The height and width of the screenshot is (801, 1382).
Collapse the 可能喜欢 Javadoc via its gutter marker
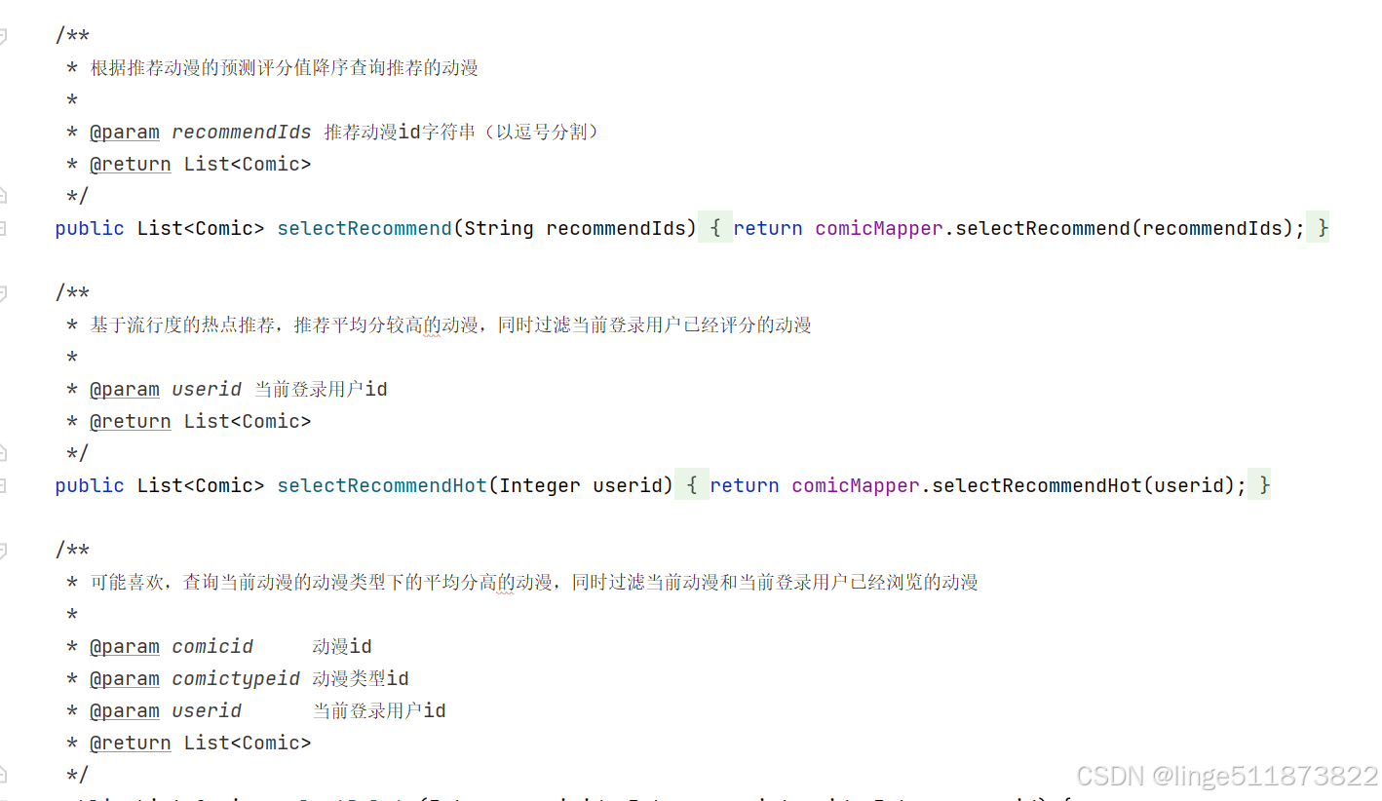(x=3, y=551)
